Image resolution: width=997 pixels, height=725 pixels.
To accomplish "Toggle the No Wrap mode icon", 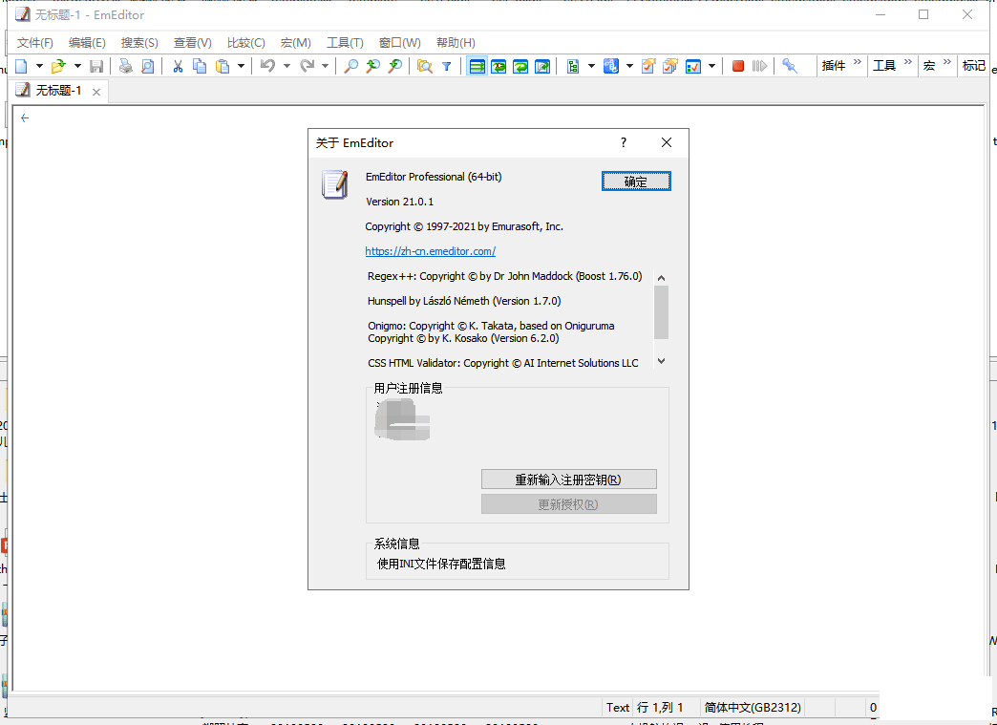I will pyautogui.click(x=477, y=66).
